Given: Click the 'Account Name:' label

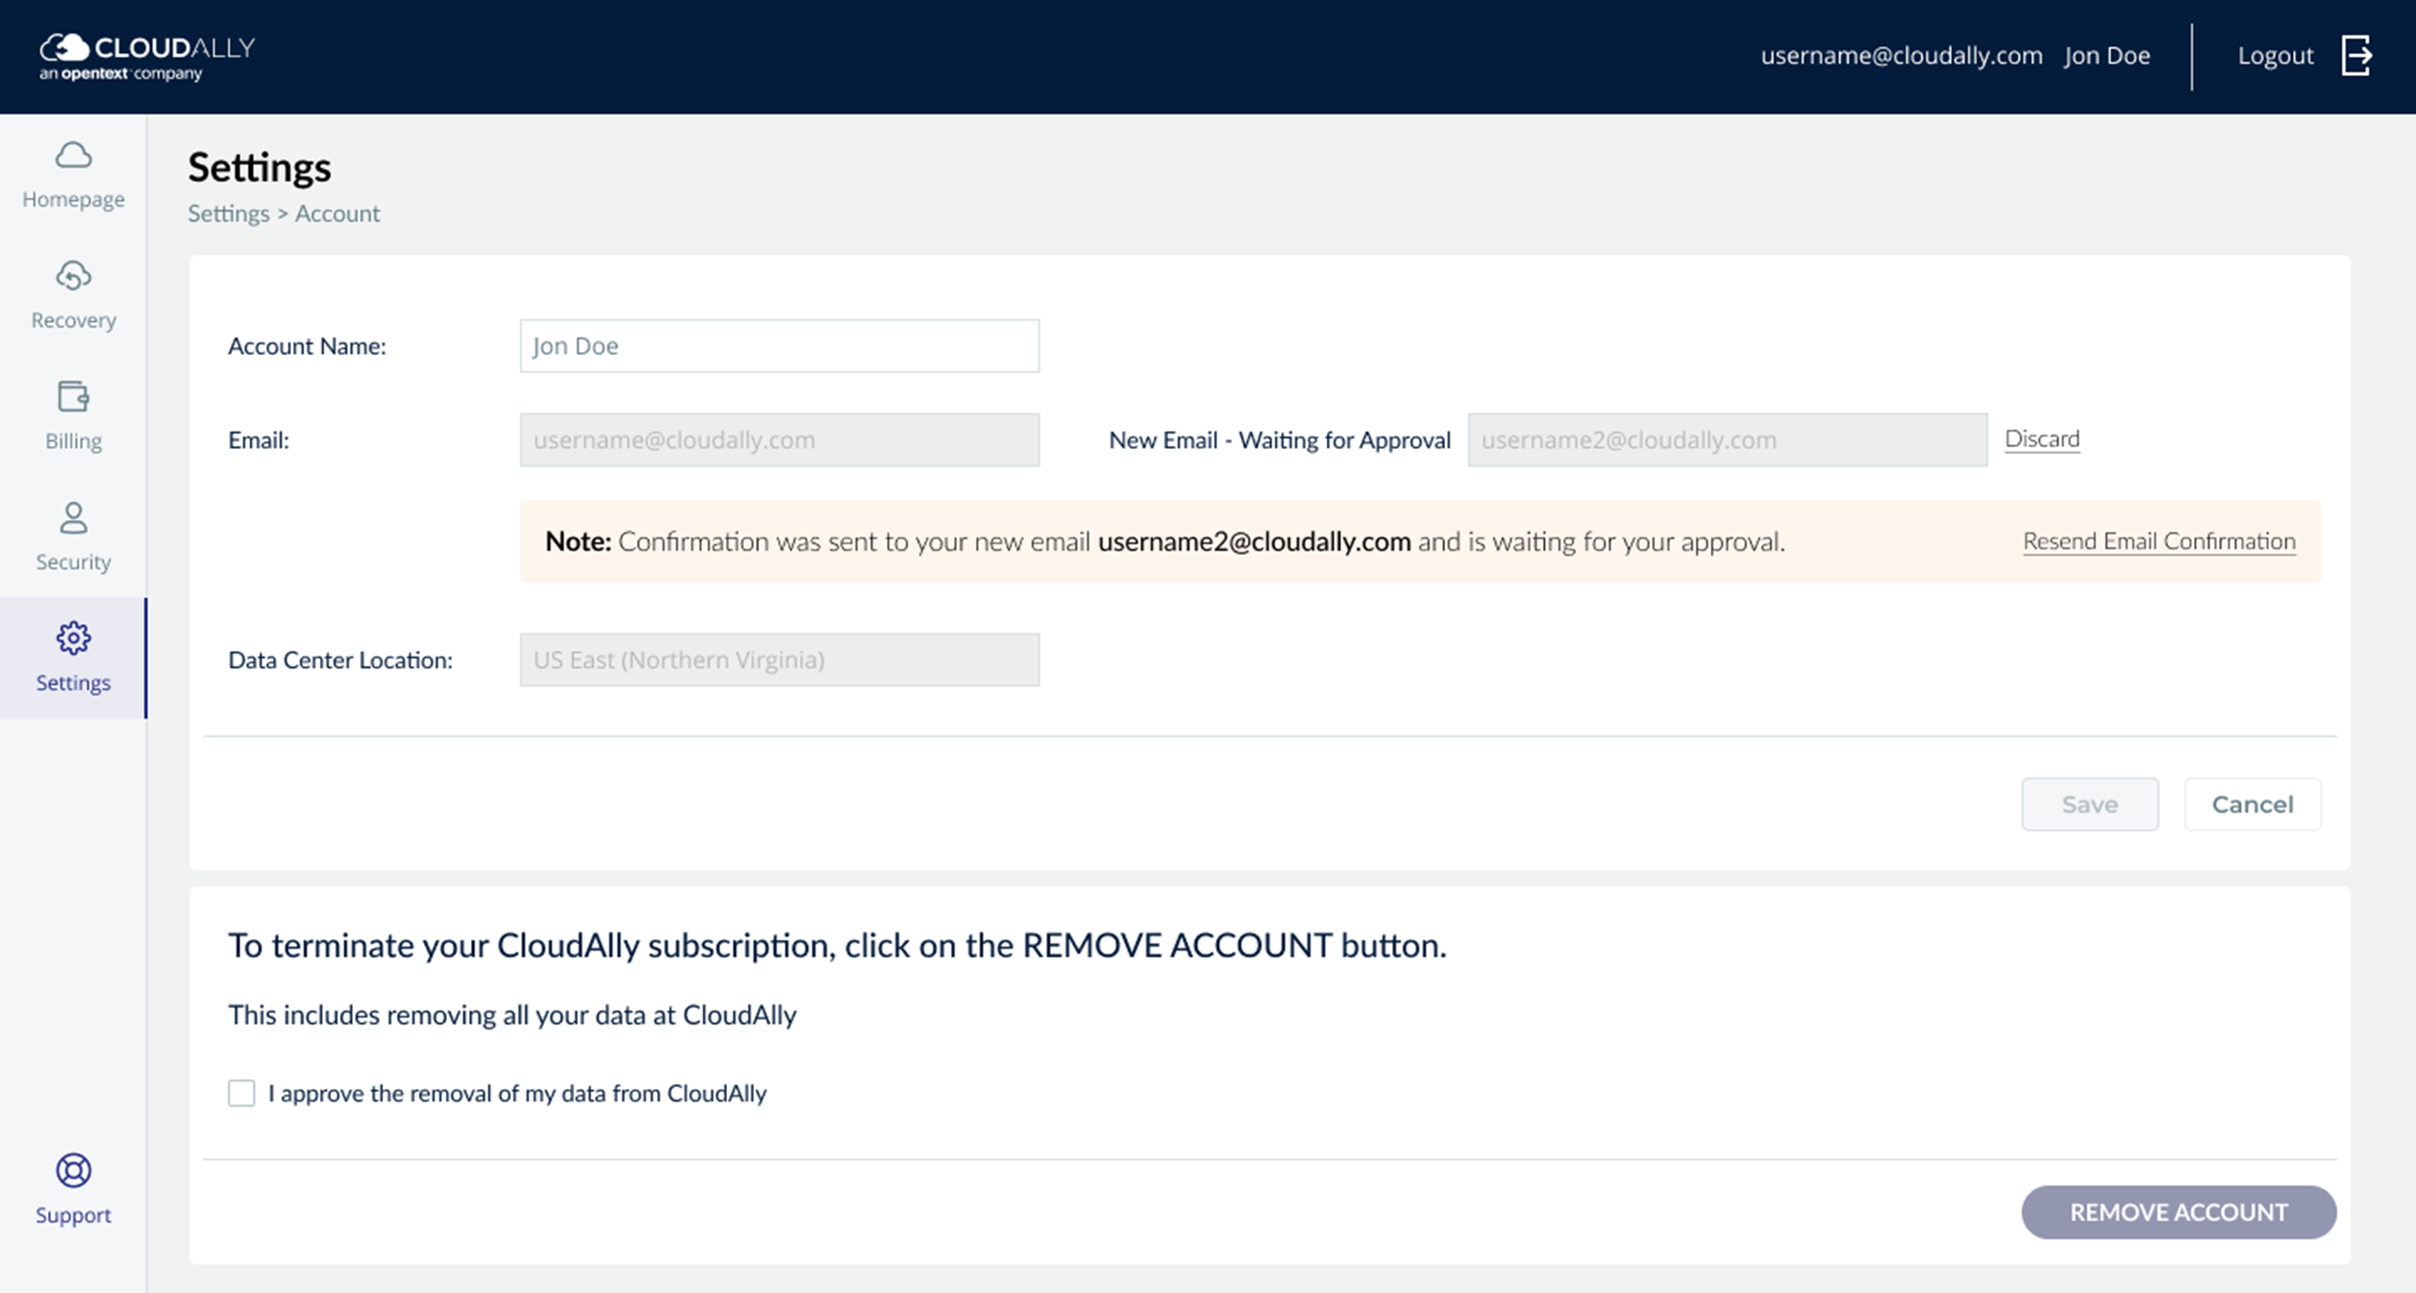Looking at the screenshot, I should point(307,346).
